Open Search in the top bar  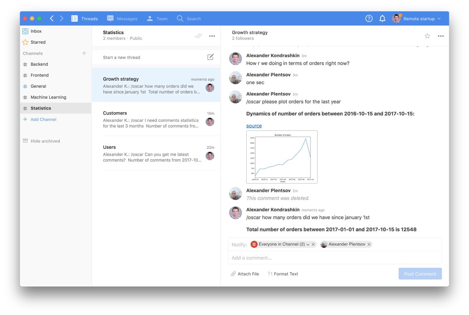pyautogui.click(x=189, y=19)
